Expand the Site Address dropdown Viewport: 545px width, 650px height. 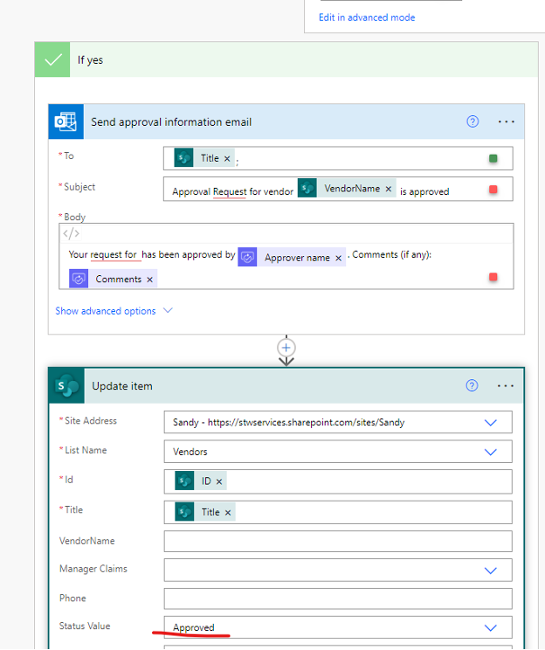click(490, 423)
